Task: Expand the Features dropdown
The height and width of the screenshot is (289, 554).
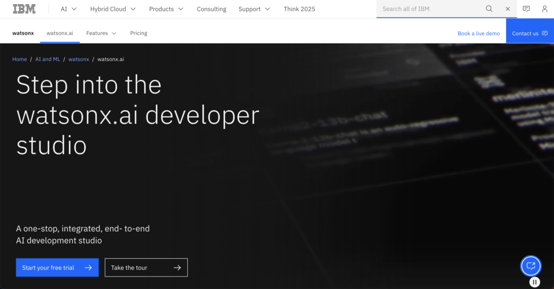Action: 101,33
